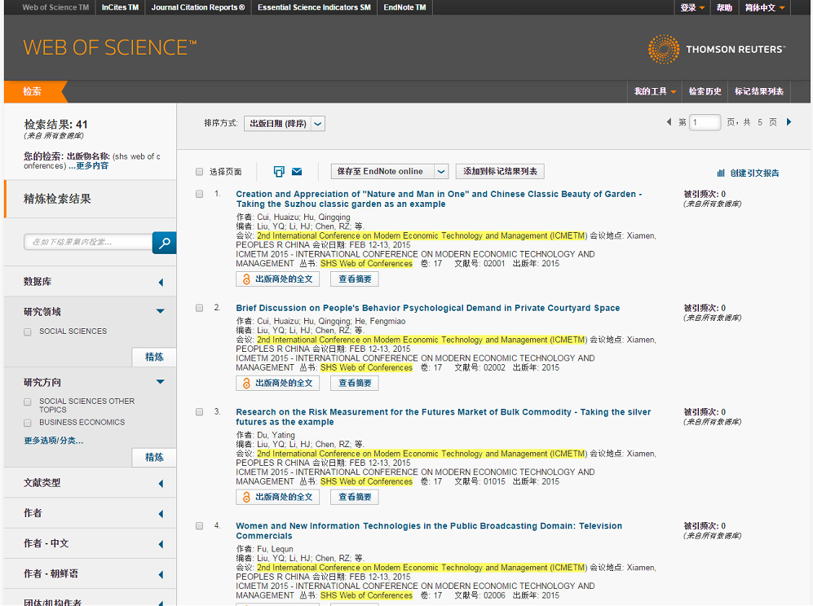Tick SOCIAL SCIENCES OTHER TOPICS checkbox
The width and height of the screenshot is (813, 606).
pos(28,402)
